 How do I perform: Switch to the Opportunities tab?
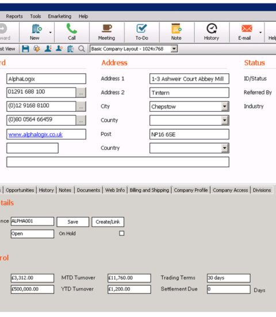(20, 190)
